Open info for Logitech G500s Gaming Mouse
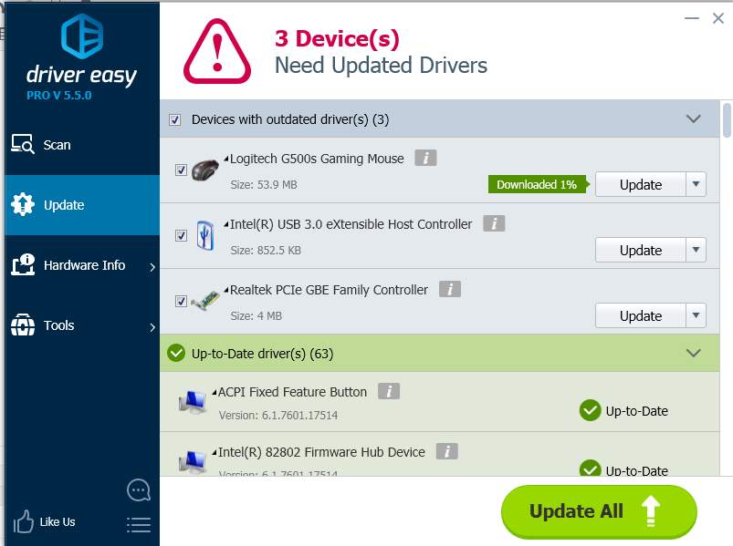This screenshot has height=546, width=733. 426,158
